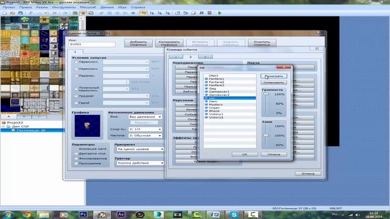Open Photoshop from the taskbar
390x219 pixels.
coord(83,215)
